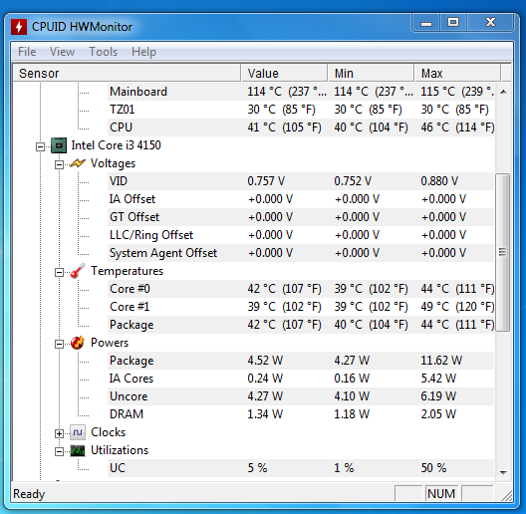Collapse the Voltages tree section

coord(59,164)
